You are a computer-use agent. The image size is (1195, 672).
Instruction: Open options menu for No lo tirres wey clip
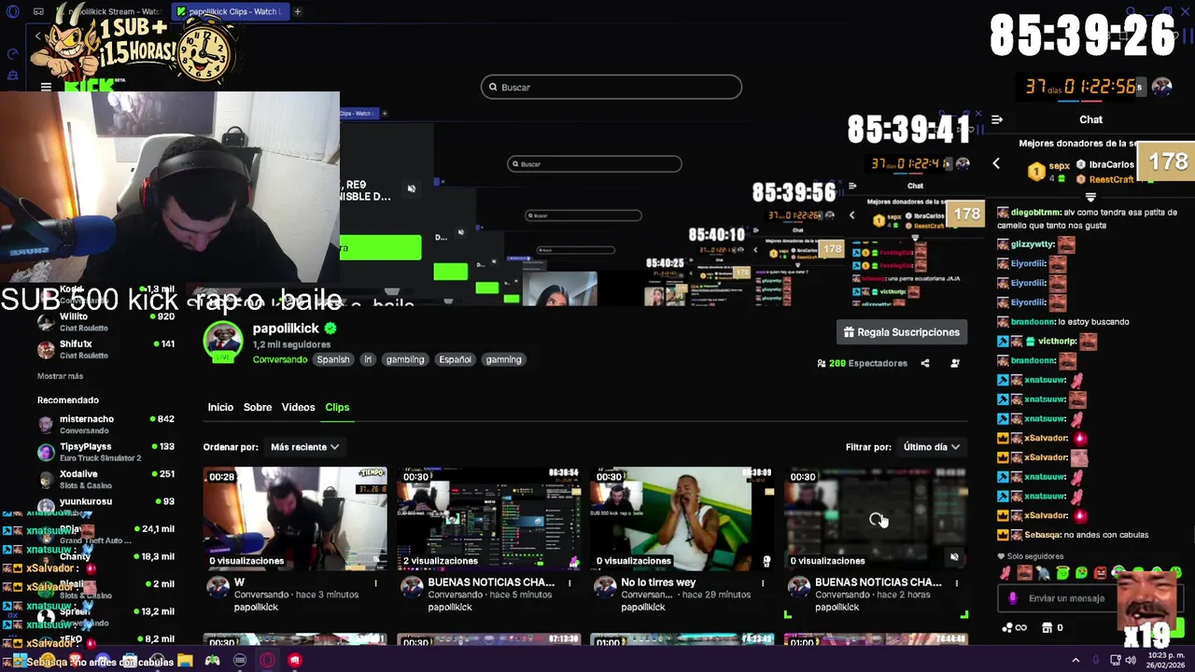coord(763,583)
